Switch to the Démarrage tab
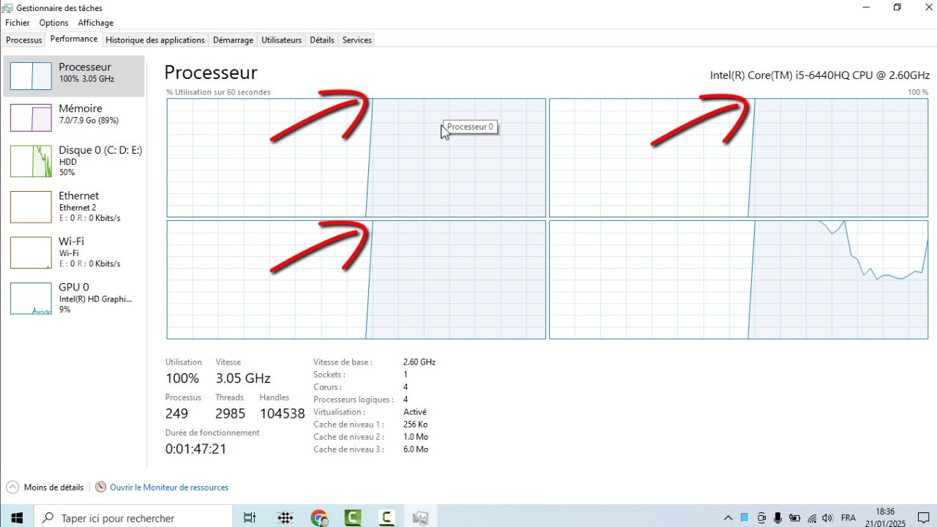Screen dimensions: 937x527 click(233, 40)
